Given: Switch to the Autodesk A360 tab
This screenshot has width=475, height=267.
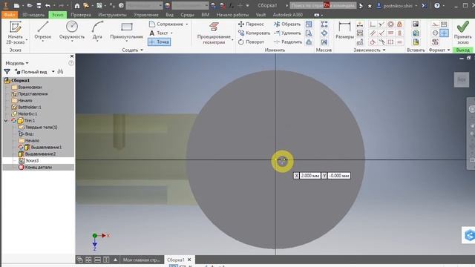Looking at the screenshot, I should (287, 15).
